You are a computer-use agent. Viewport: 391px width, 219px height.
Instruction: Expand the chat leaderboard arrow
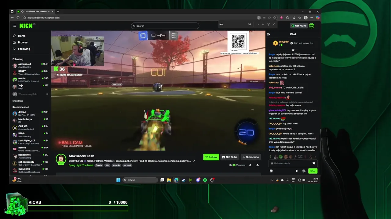293,50
